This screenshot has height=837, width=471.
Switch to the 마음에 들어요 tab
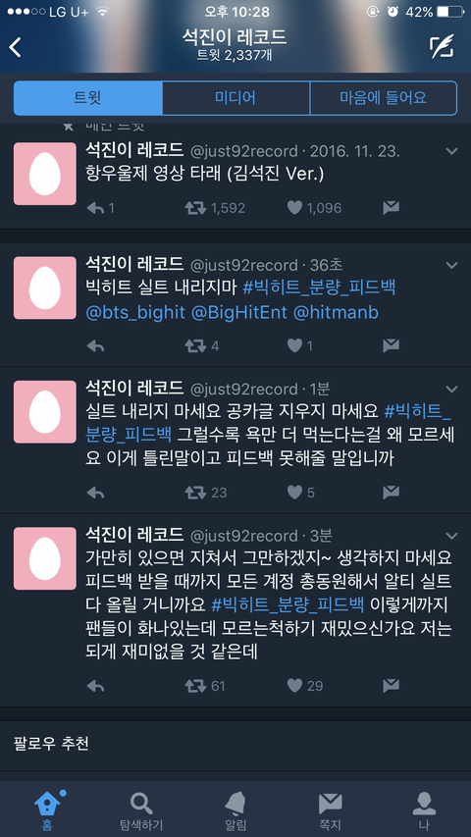384,98
